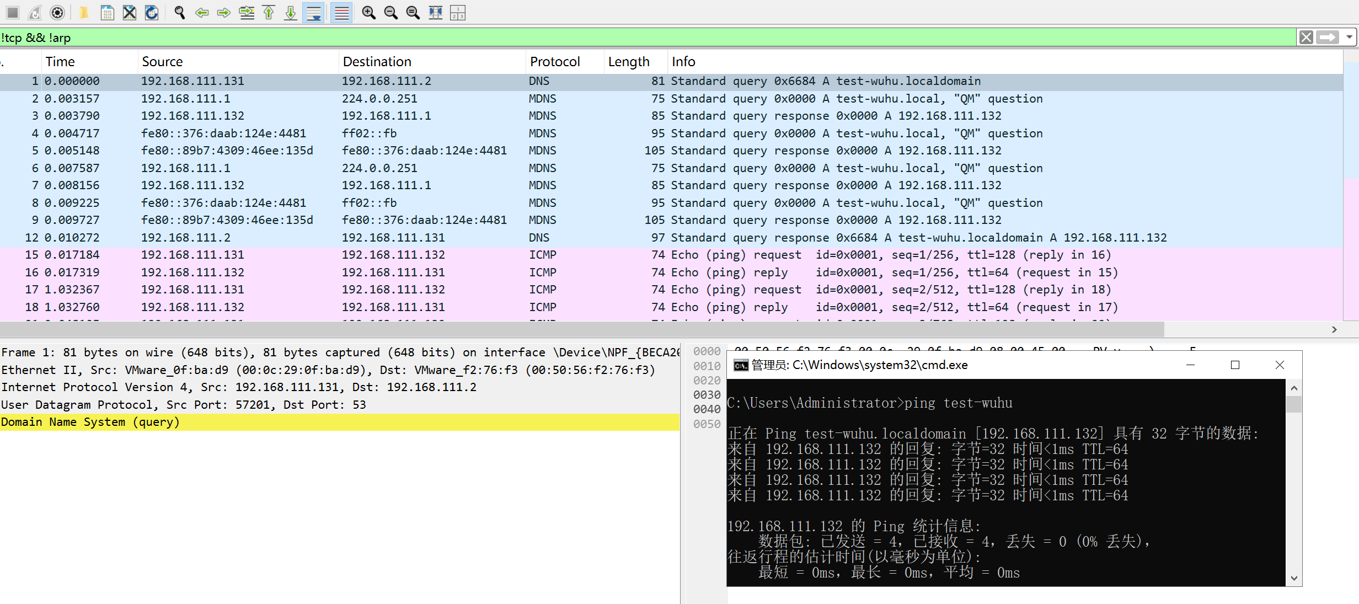1359x604 pixels.
Task: Sort packets by the Source column header
Action: point(162,61)
